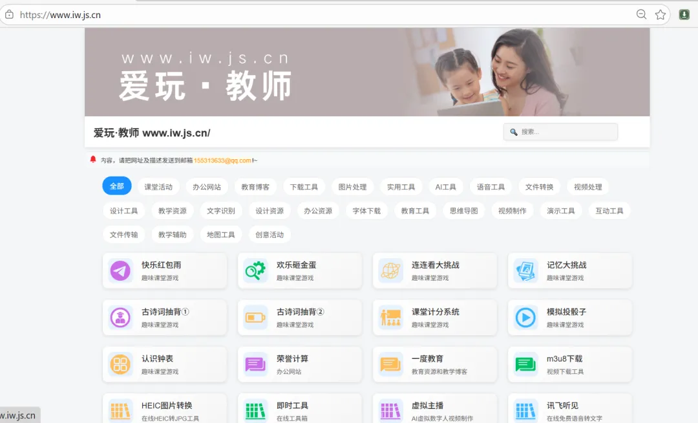Click the globe icon for 连连看大挑战
This screenshot has width=698, height=423.
(390, 270)
